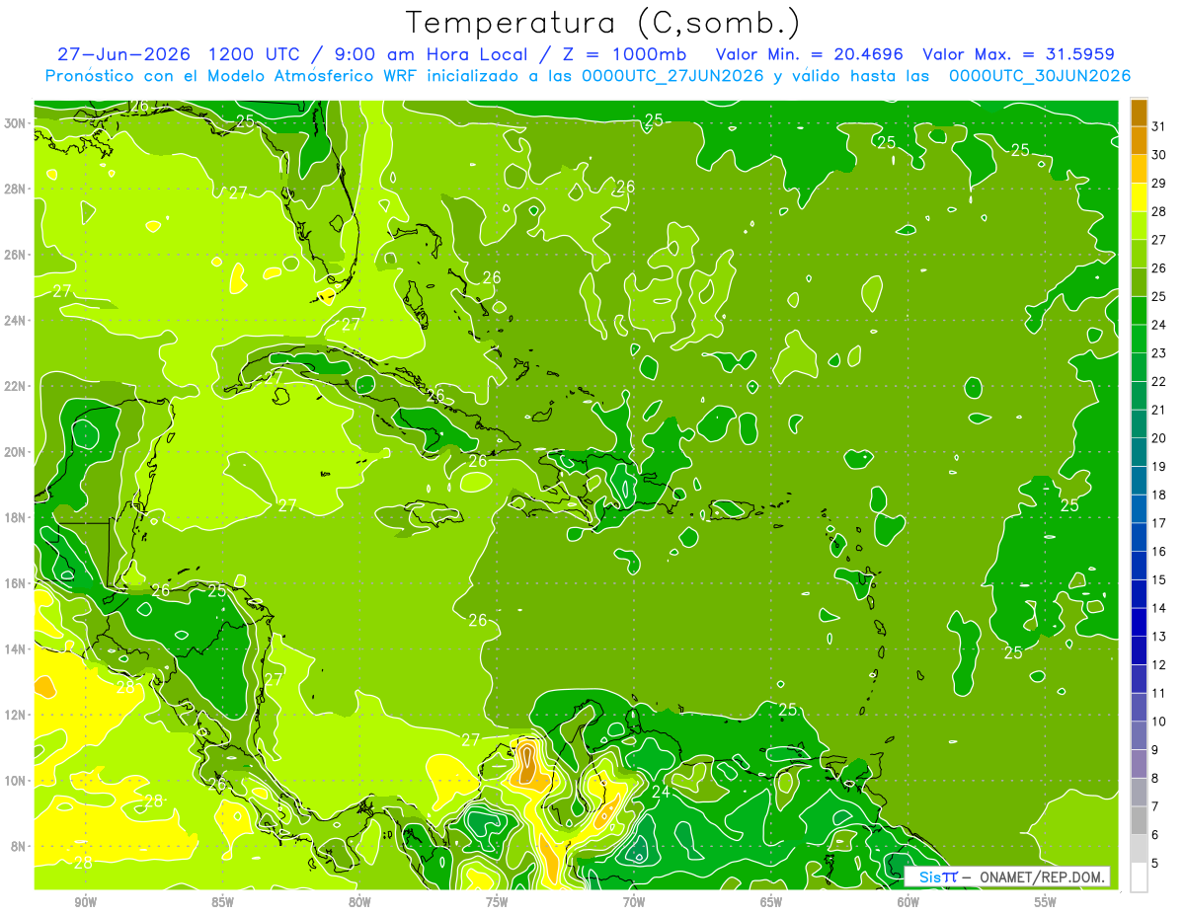Click the '70W' longitude axis label

634,902
